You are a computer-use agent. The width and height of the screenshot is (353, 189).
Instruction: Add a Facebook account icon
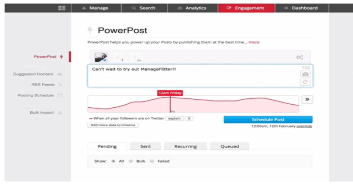[119, 58]
